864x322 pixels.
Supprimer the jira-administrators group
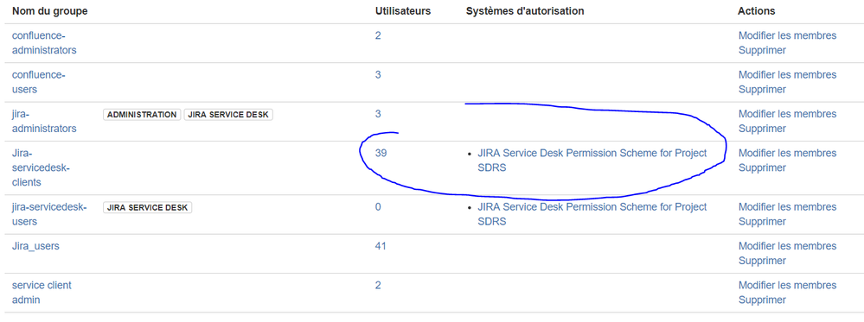click(x=762, y=129)
